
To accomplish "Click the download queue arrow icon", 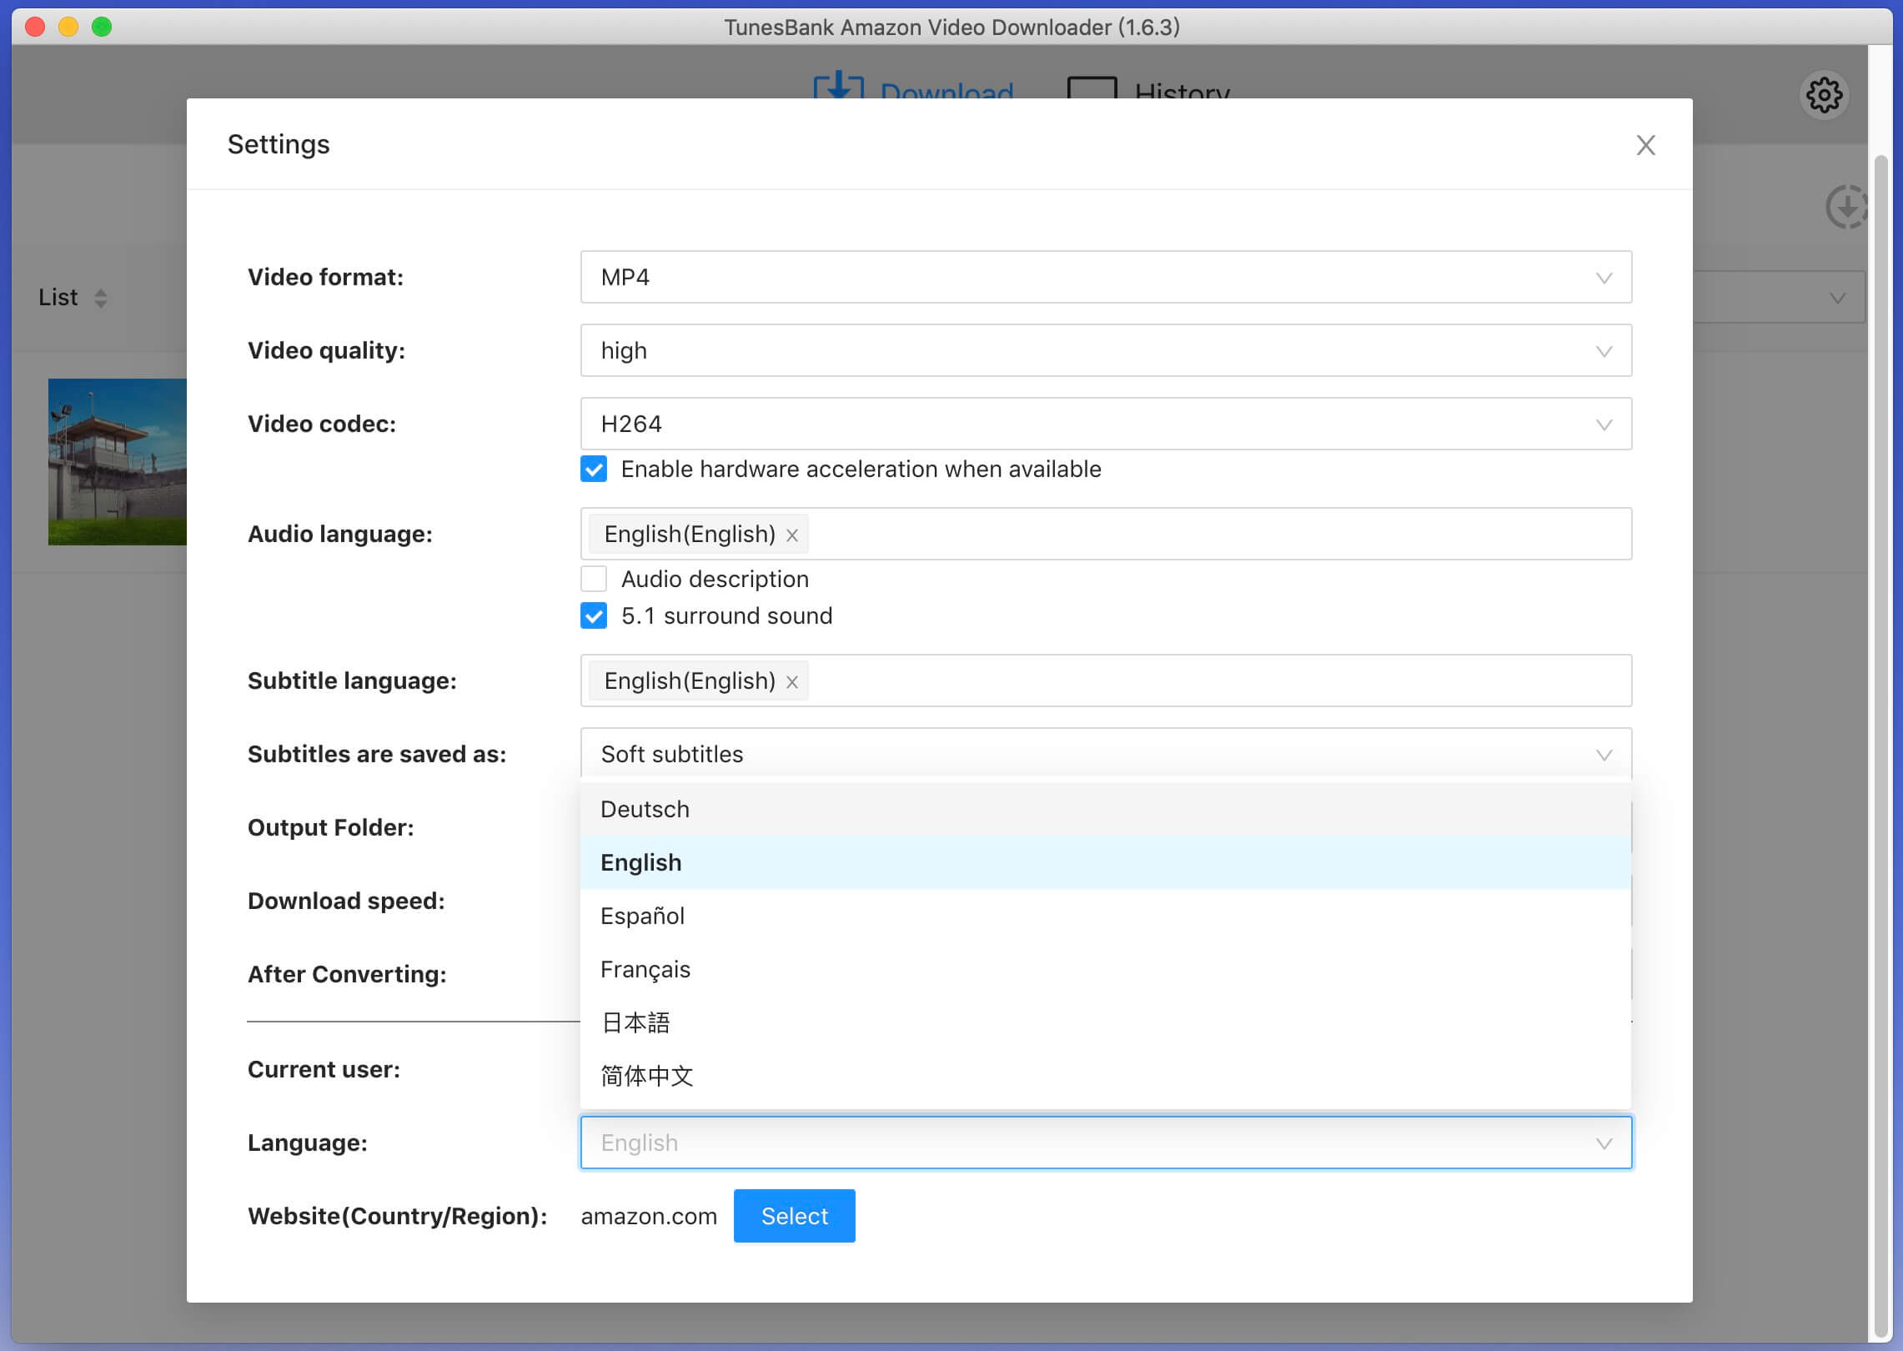I will [1845, 207].
